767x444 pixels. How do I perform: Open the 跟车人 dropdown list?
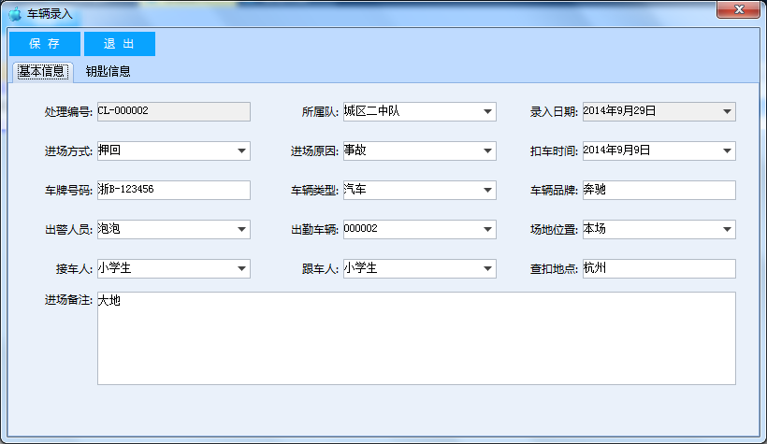click(487, 269)
